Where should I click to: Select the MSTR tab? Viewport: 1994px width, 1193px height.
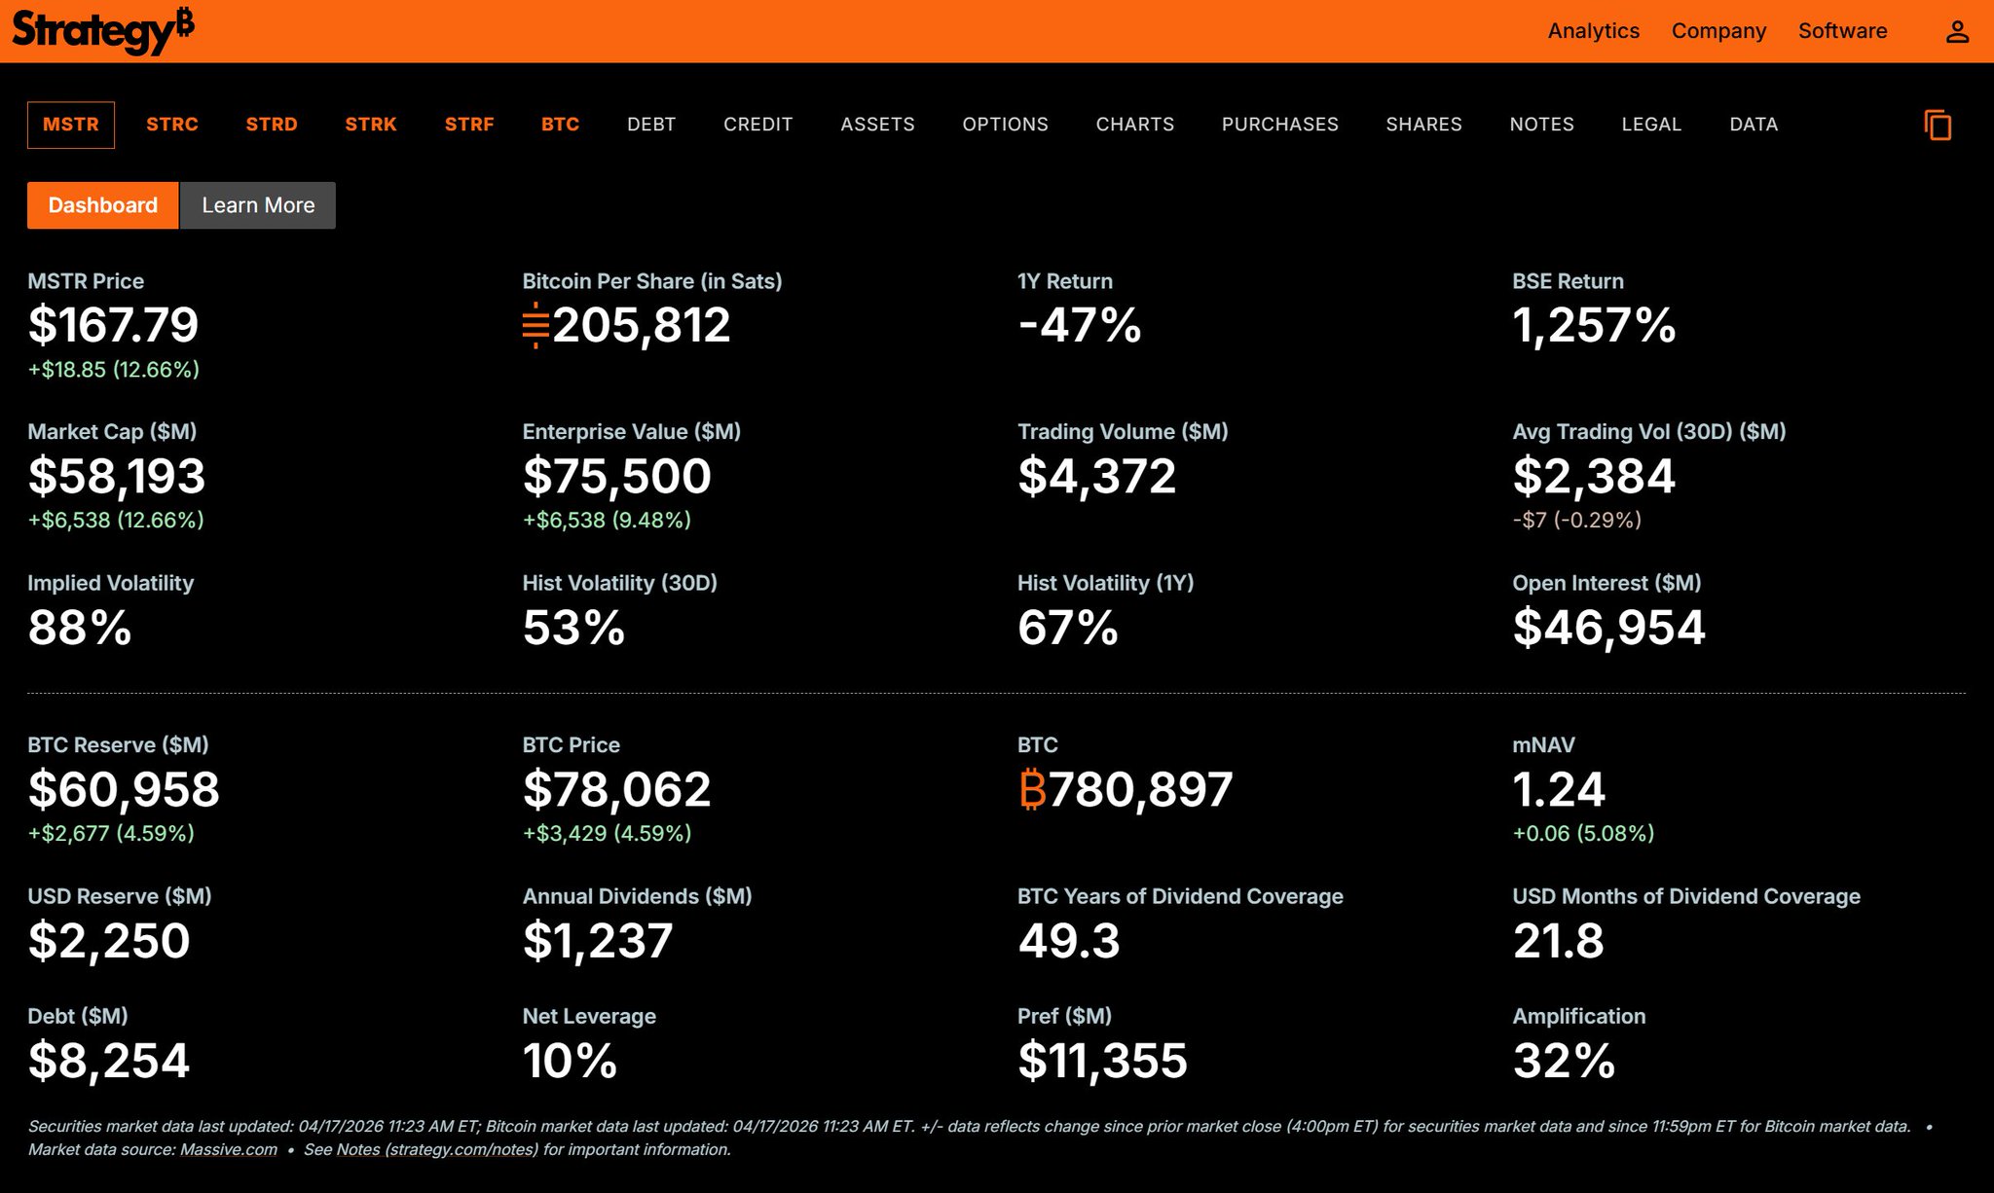(x=71, y=125)
